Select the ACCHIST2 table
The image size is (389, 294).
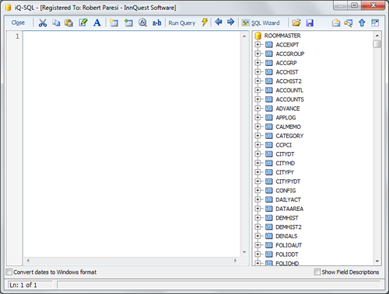(x=289, y=81)
